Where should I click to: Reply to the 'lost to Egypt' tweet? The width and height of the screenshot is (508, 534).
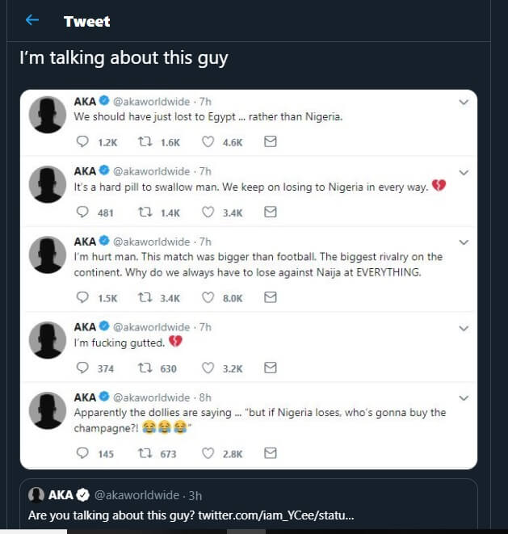pyautogui.click(x=82, y=141)
